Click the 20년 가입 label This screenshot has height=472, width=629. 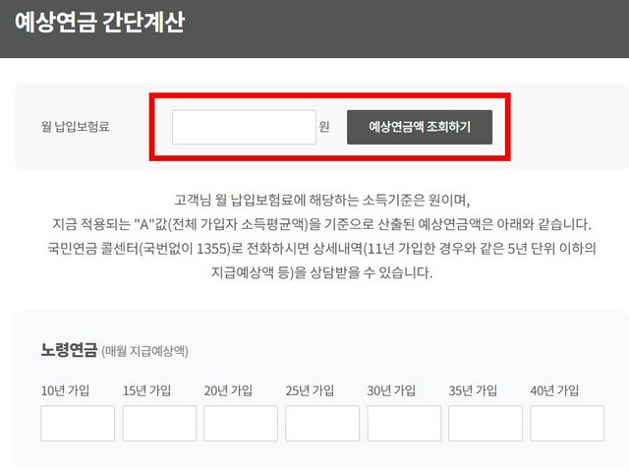(228, 390)
